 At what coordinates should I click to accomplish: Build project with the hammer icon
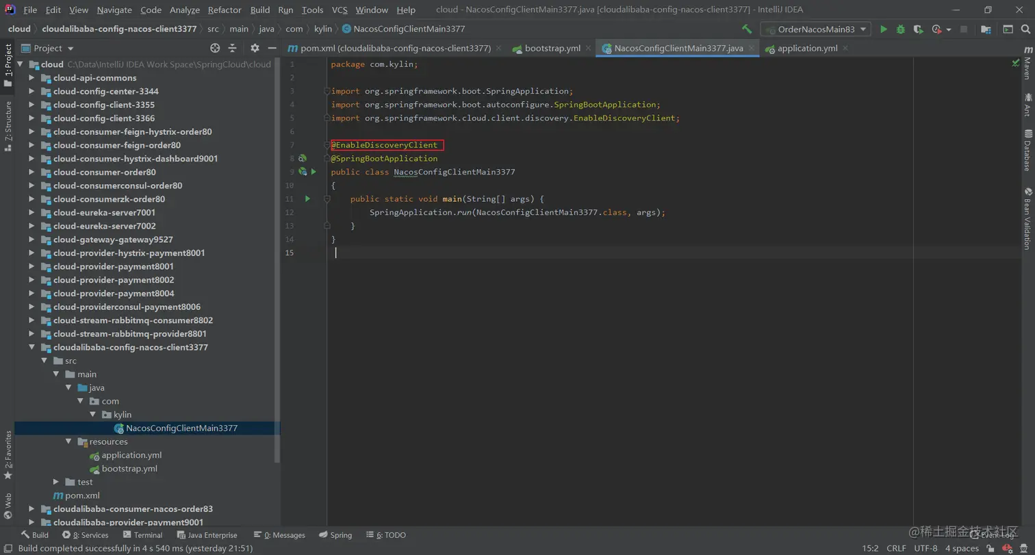click(747, 29)
